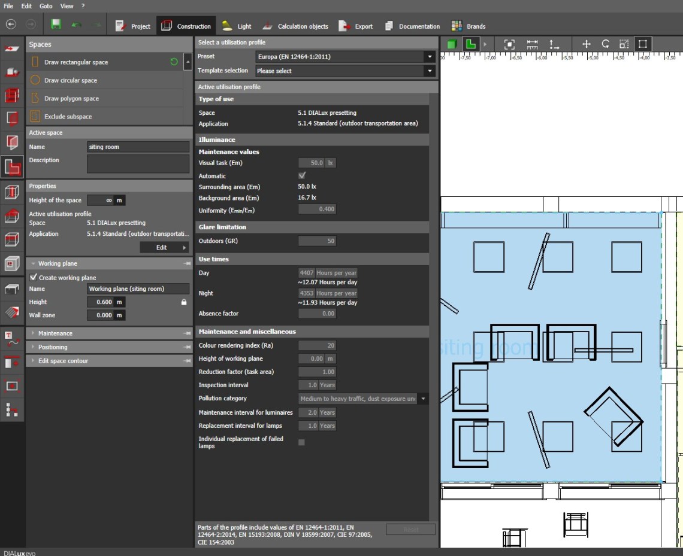Viewport: 683px width, 556px height.
Task: Click the zoom-to-fit view icon
Action: (x=509, y=44)
